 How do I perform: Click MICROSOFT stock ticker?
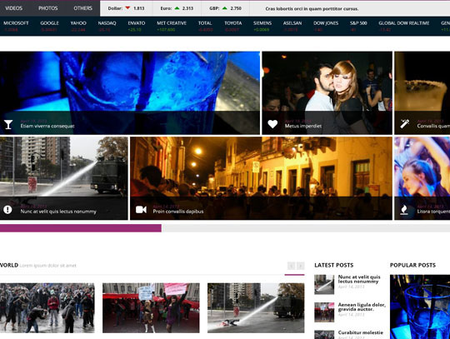point(16,26)
